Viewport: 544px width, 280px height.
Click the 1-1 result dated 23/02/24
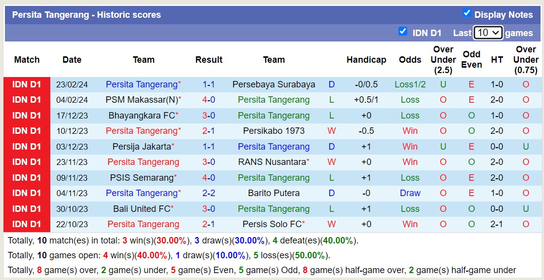(208, 84)
